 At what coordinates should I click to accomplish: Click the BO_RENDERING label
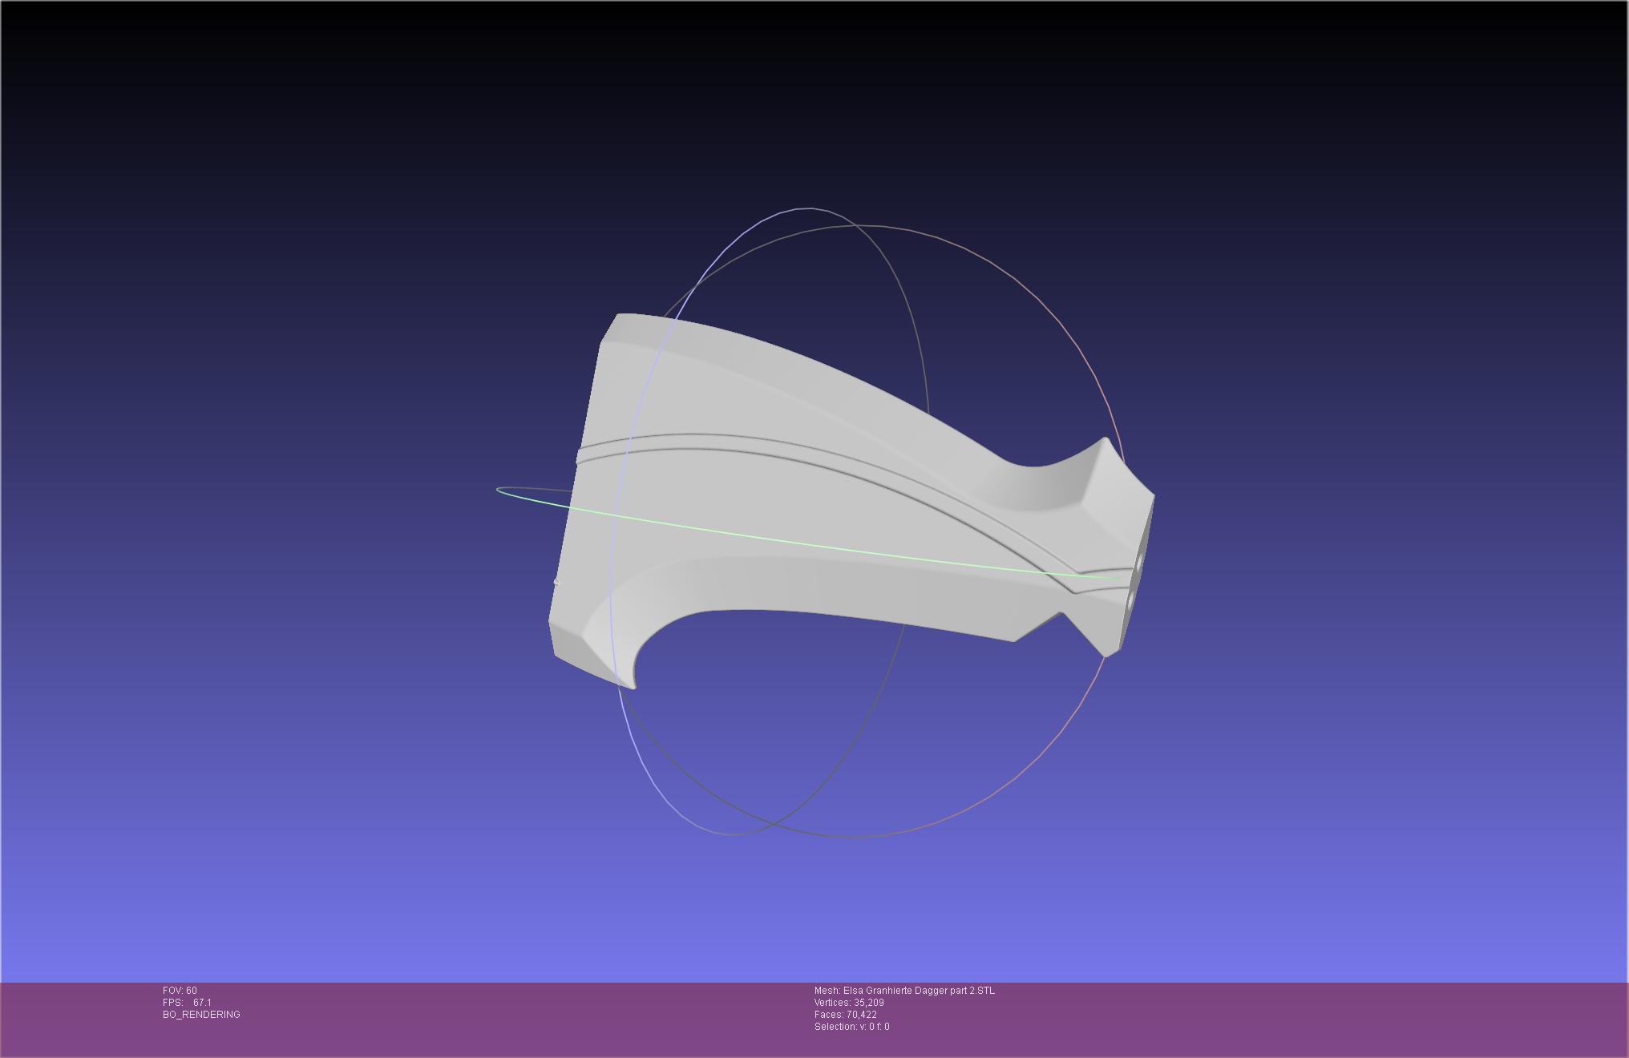(201, 1015)
